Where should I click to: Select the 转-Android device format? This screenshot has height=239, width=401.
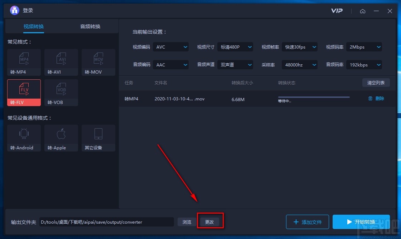click(x=24, y=138)
